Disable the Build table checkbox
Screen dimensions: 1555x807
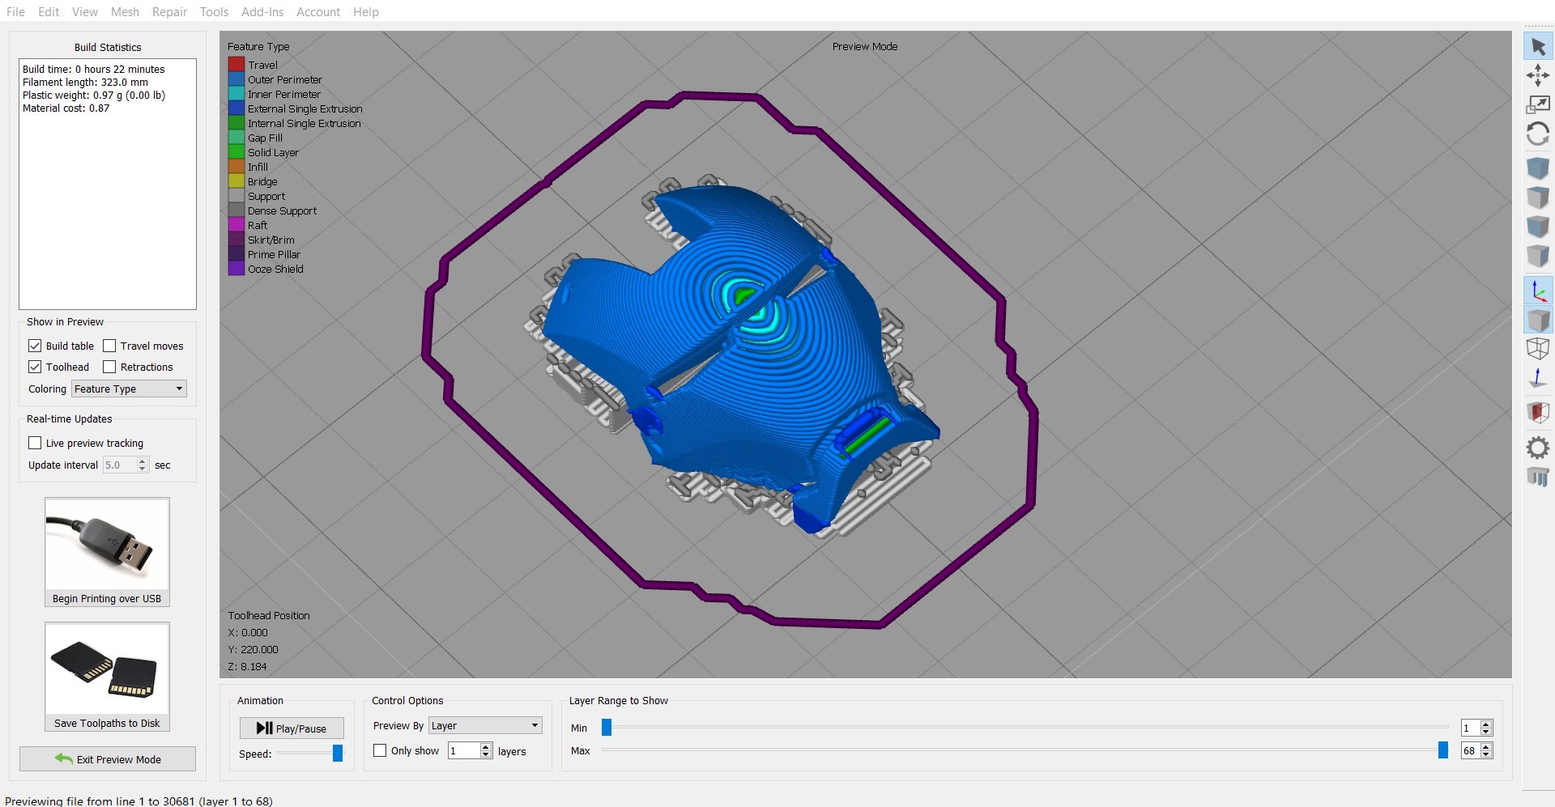click(35, 346)
